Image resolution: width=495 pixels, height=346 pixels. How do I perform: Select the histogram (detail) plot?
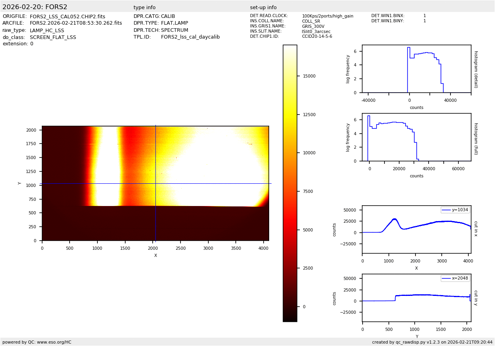pyautogui.click(x=416, y=69)
